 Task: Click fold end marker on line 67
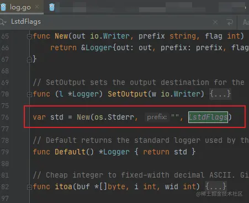[29, 60]
